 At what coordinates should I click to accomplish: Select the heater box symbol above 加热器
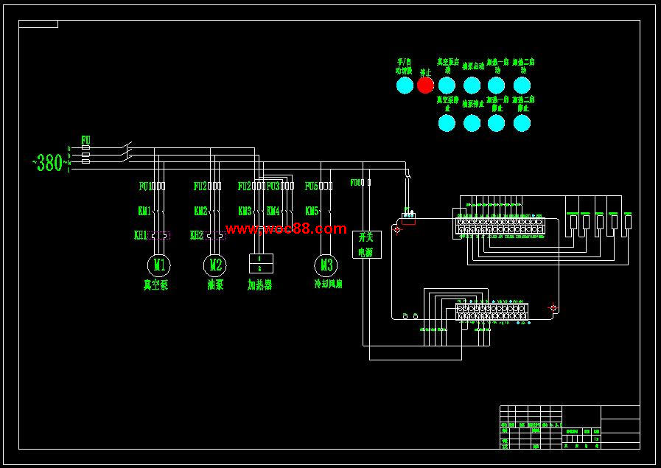point(262,264)
